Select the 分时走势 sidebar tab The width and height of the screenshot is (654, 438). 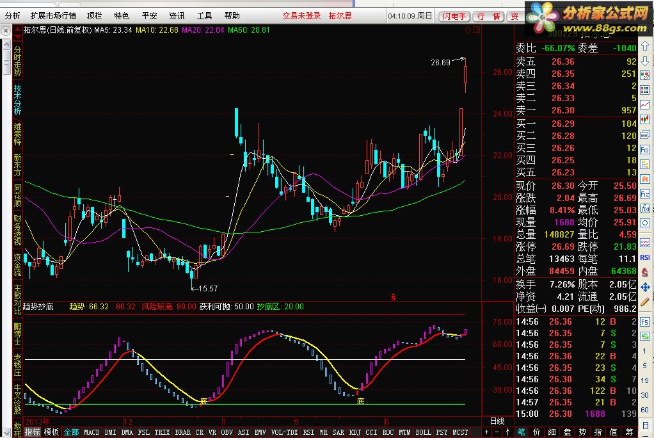tap(17, 61)
